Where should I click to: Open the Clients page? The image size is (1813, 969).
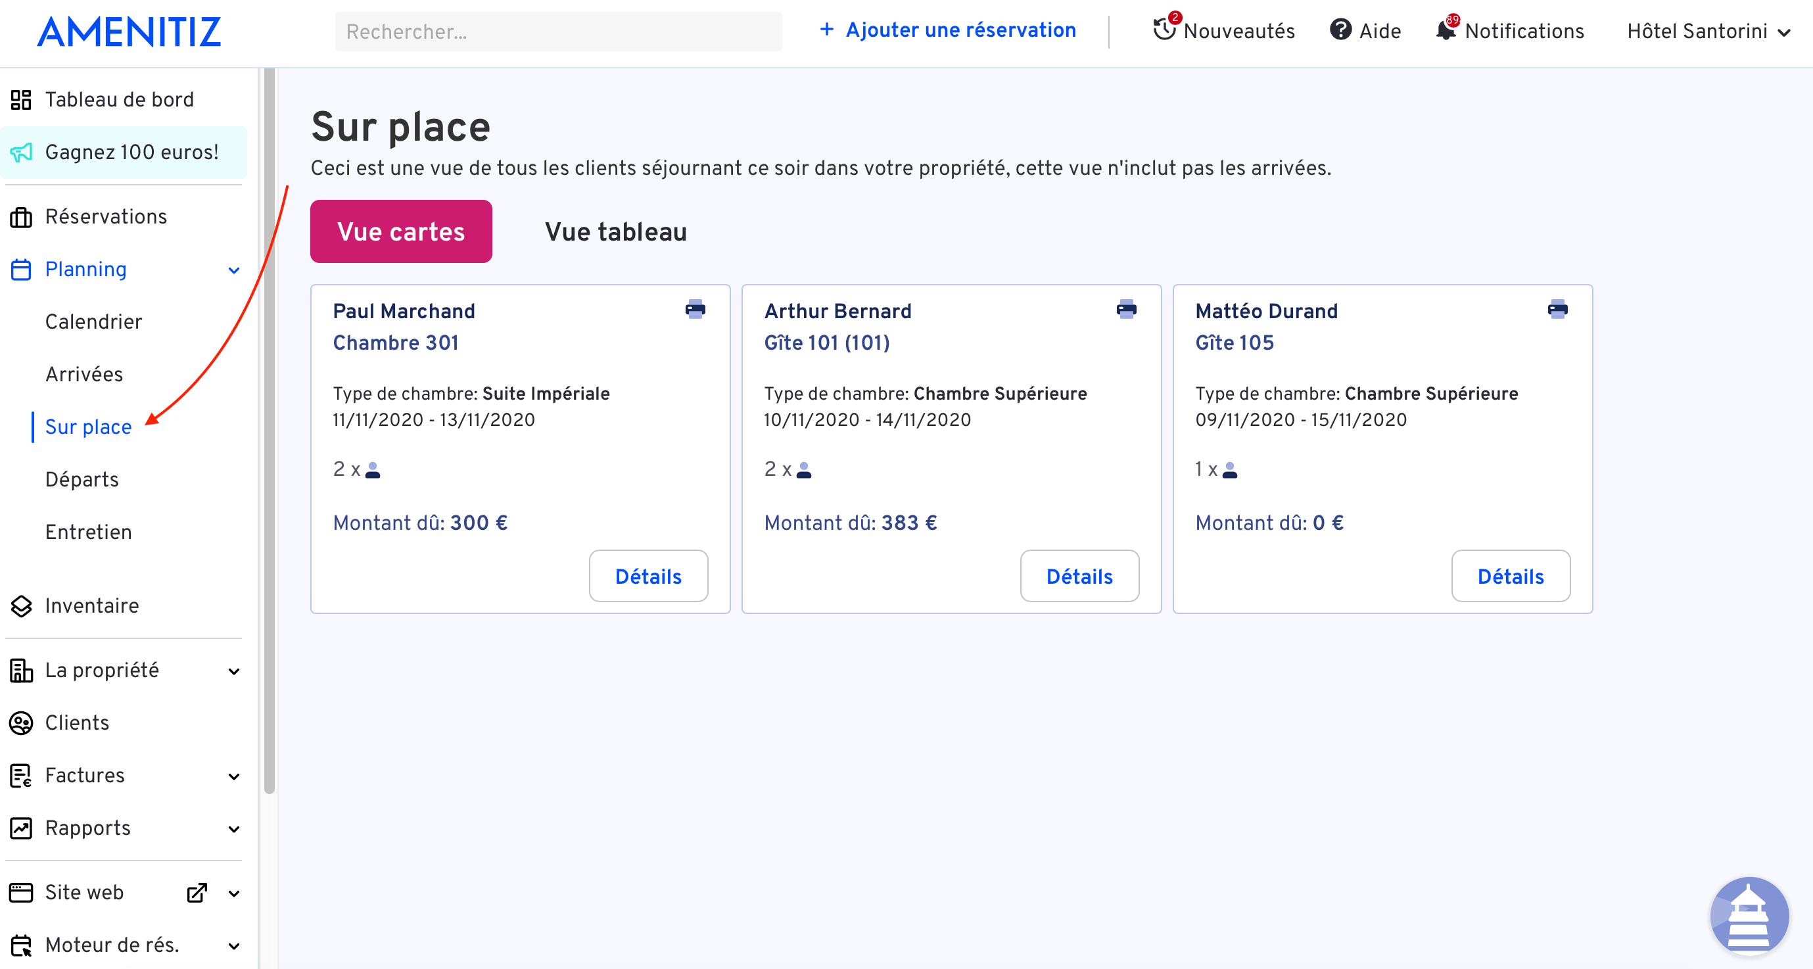coord(78,722)
